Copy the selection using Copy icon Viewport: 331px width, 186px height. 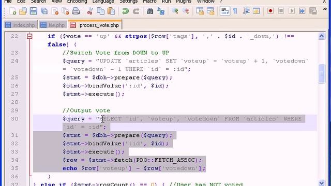tap(100, 11)
